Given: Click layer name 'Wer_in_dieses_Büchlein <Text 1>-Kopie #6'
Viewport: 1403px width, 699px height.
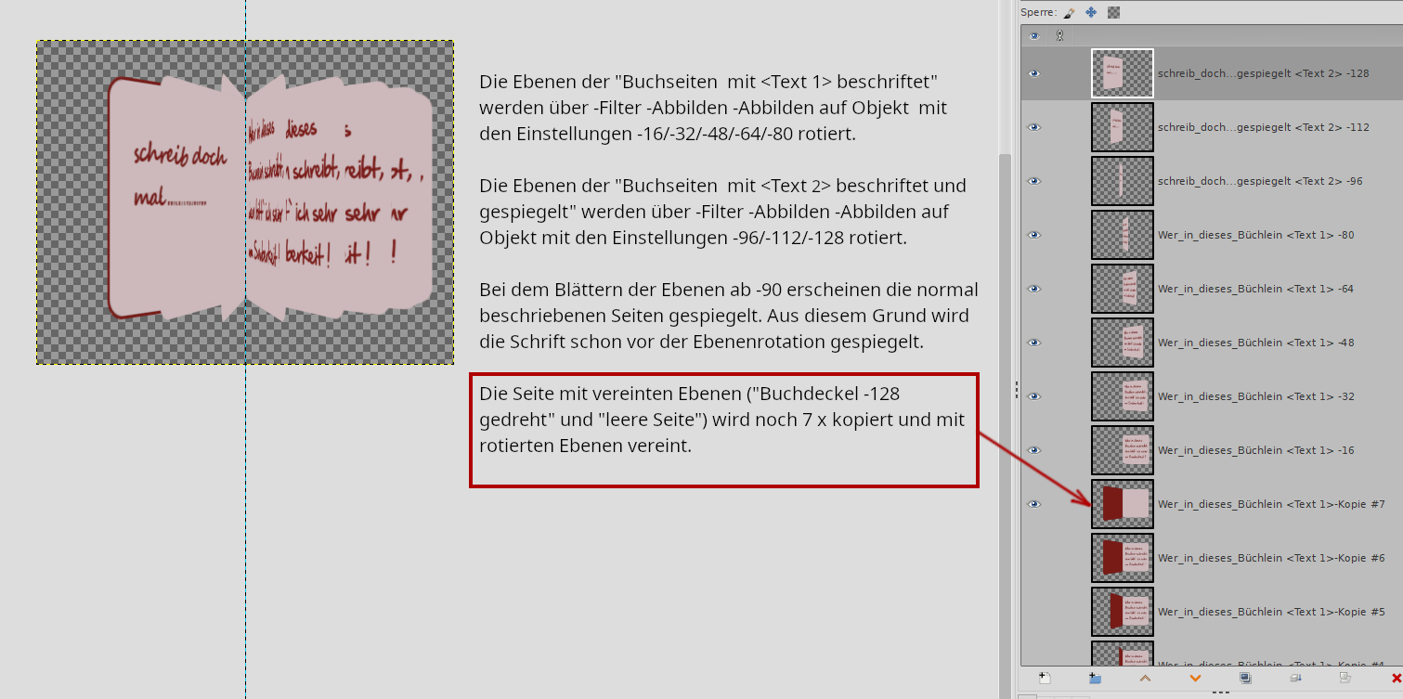Looking at the screenshot, I should (1271, 558).
